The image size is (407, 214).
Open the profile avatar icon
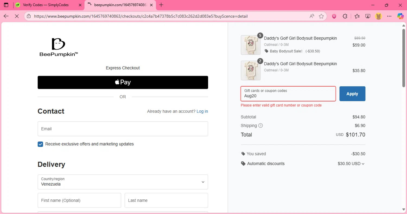tap(379, 16)
